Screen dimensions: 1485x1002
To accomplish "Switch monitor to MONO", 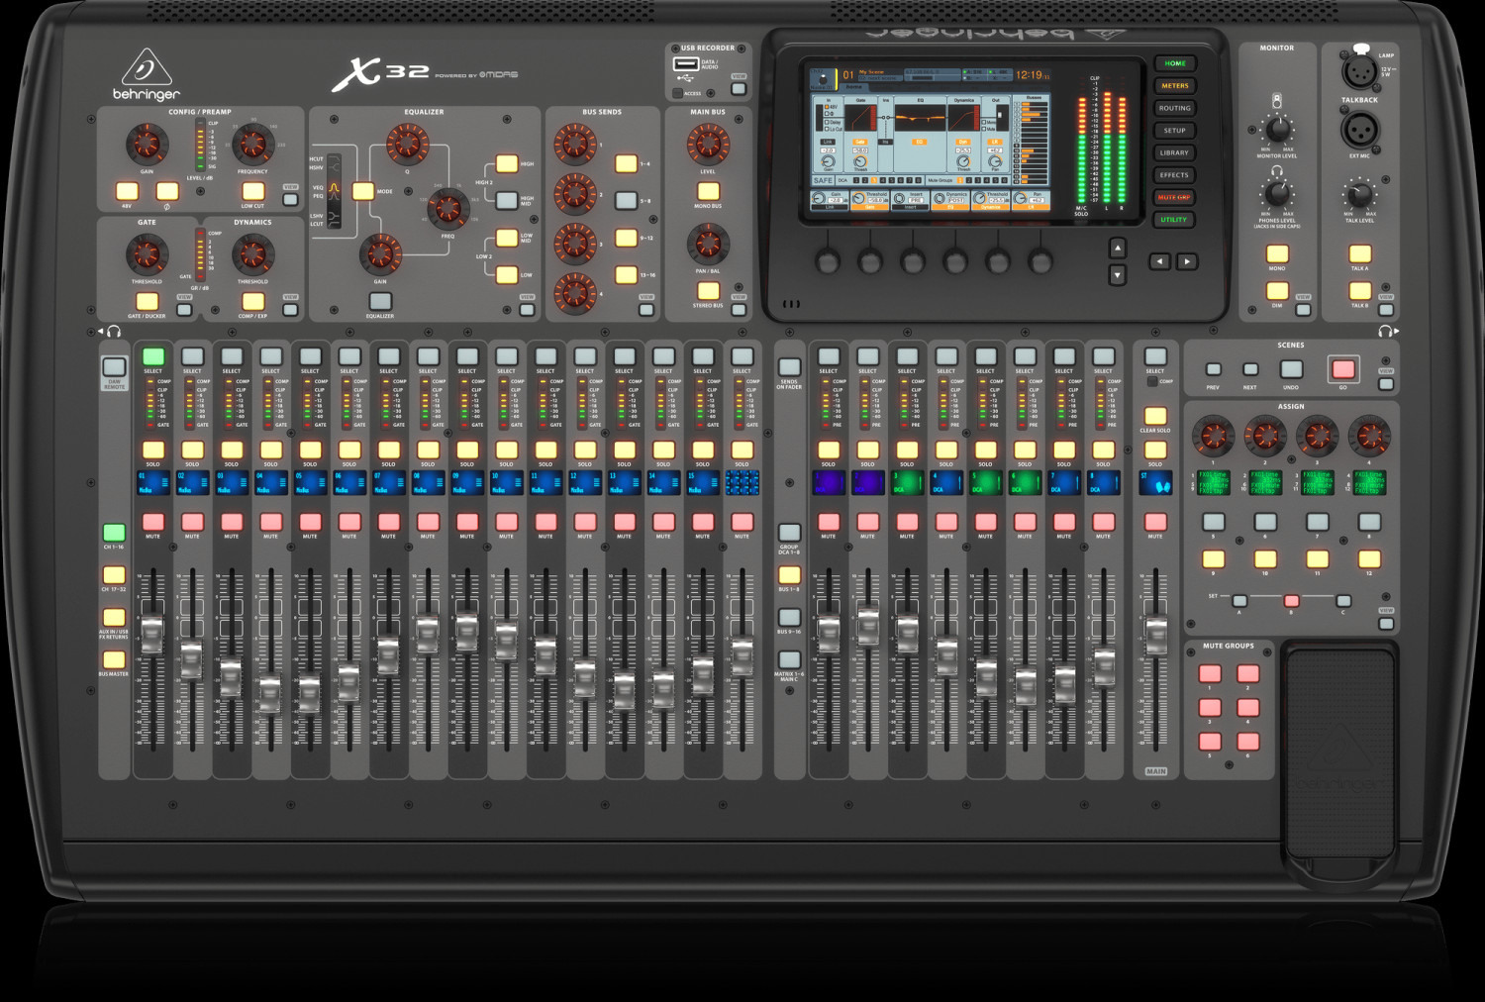I will click(1277, 254).
